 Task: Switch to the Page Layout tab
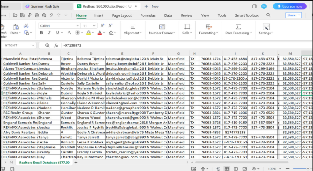coord(122,15)
